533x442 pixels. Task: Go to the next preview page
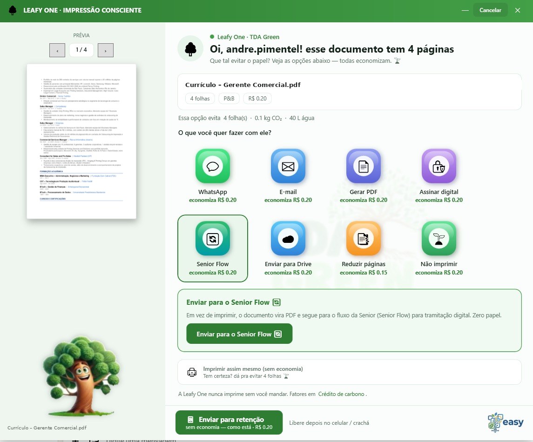tap(105, 50)
